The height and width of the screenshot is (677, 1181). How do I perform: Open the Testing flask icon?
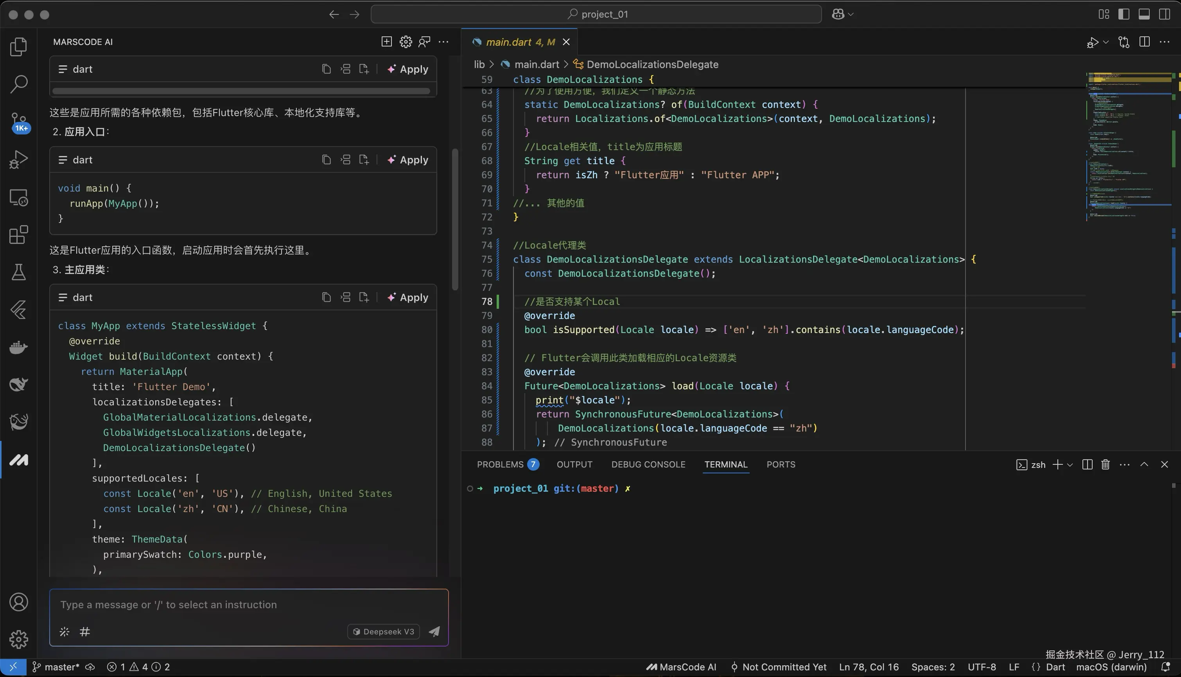pos(19,272)
